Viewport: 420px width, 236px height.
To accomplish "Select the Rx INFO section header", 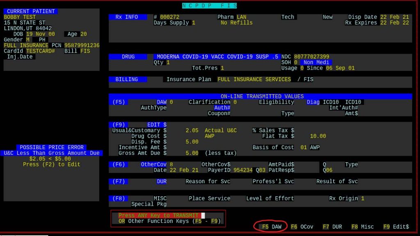I will tap(127, 17).
